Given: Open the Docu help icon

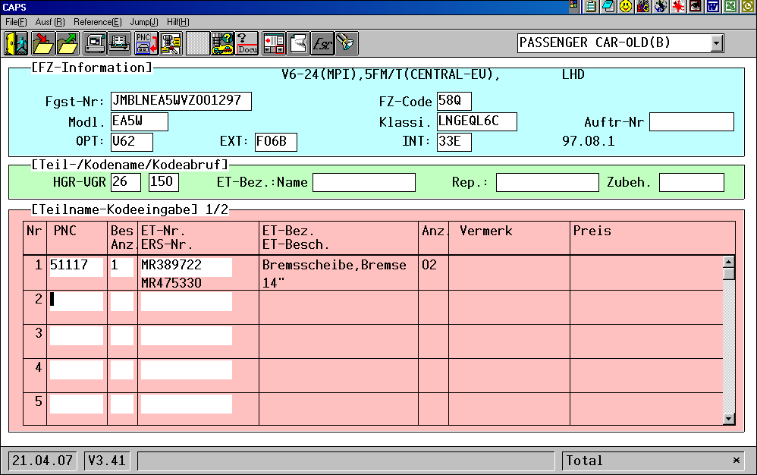Looking at the screenshot, I should click(x=247, y=43).
